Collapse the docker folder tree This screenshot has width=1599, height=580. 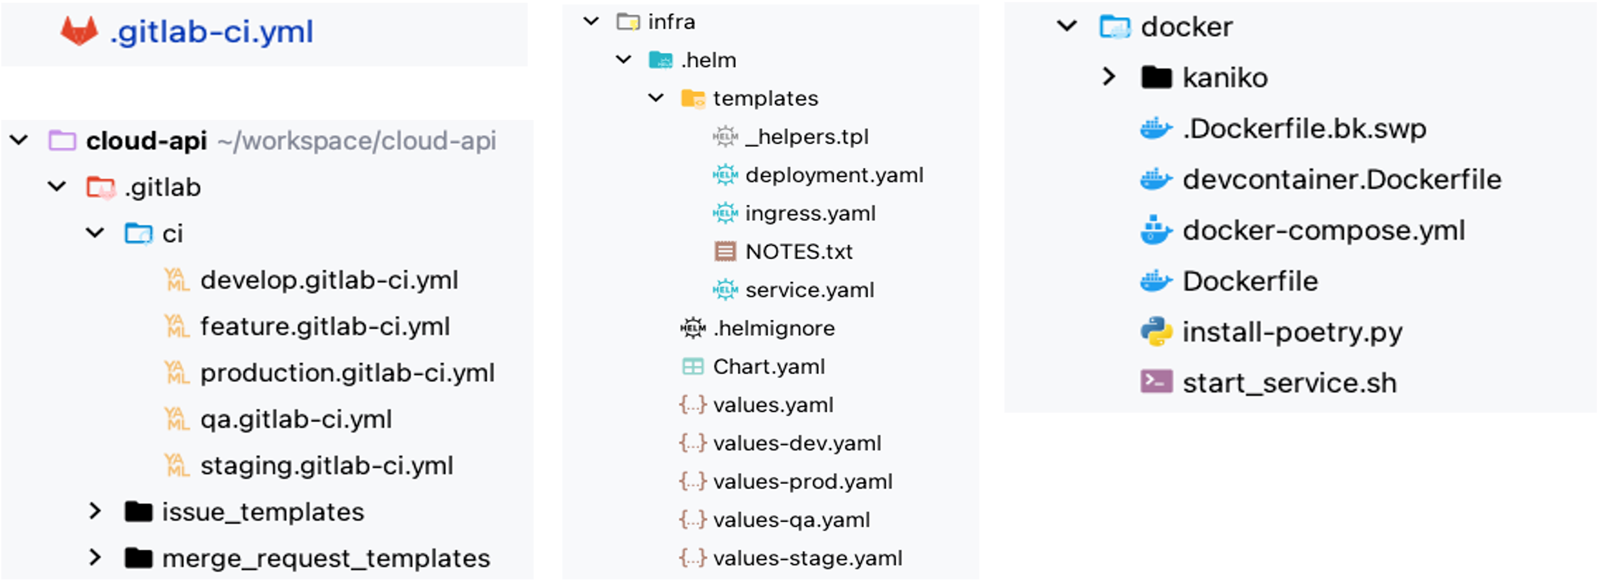[x=1067, y=26]
